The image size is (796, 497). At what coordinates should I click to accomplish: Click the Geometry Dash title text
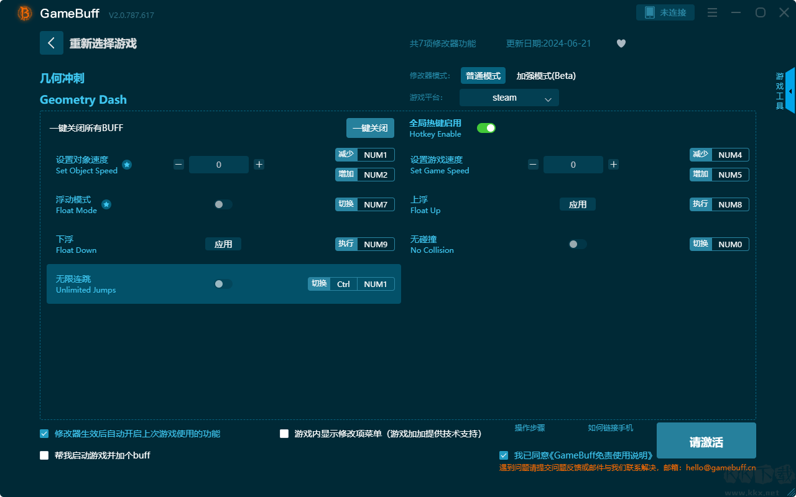tap(83, 99)
